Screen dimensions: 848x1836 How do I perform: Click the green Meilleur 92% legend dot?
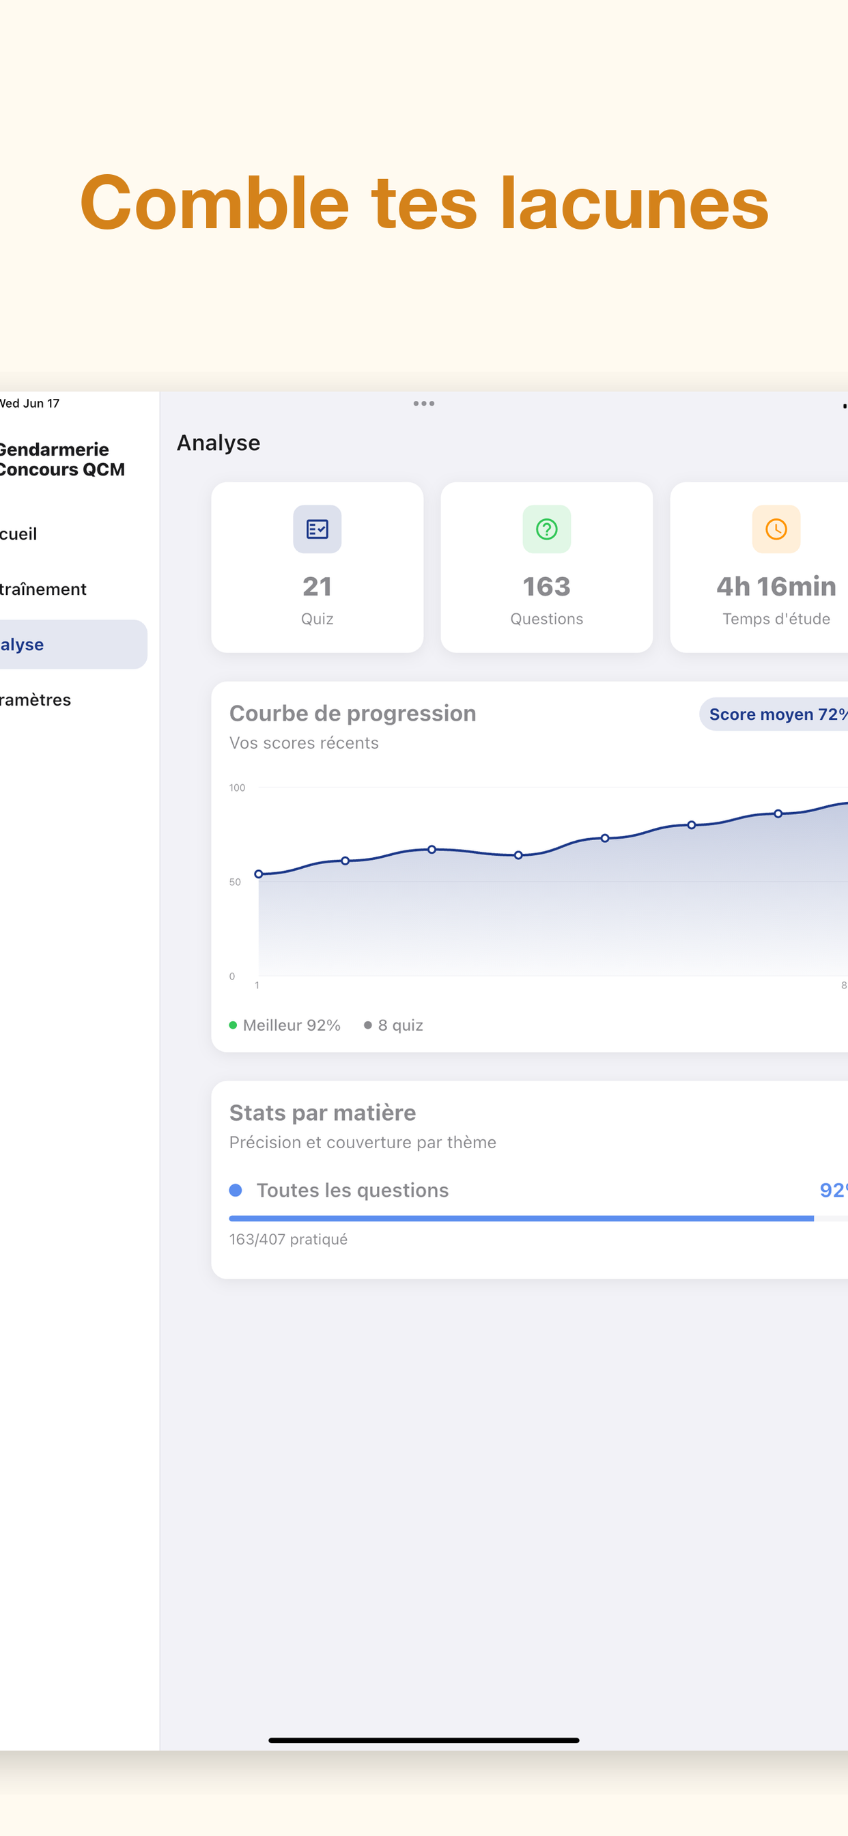[233, 1025]
